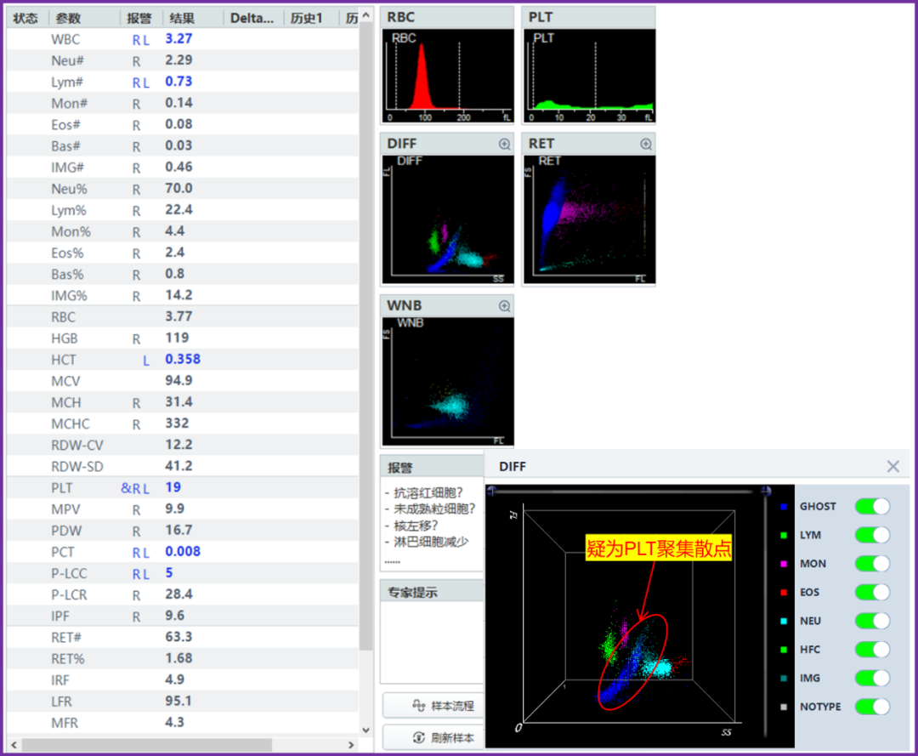Click the table scroll-down arrow

[365, 730]
